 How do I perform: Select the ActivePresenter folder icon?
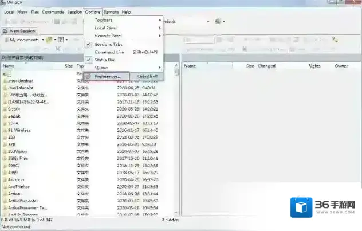(x=5, y=201)
